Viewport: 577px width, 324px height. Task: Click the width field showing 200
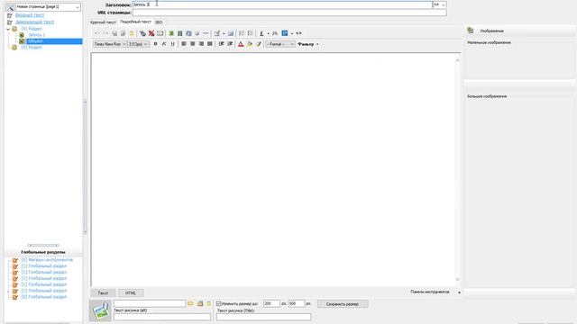pos(271,304)
